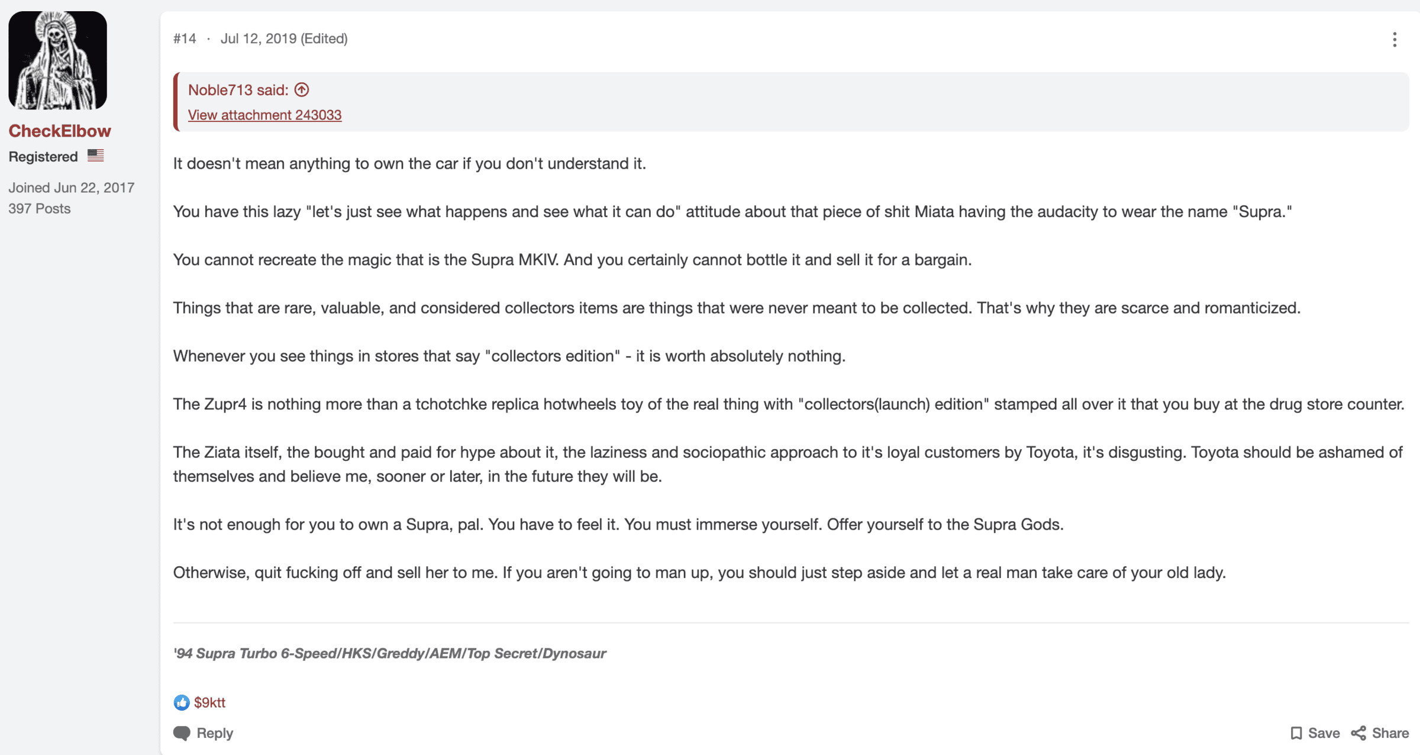Click the 397 Posts count

[x=40, y=208]
